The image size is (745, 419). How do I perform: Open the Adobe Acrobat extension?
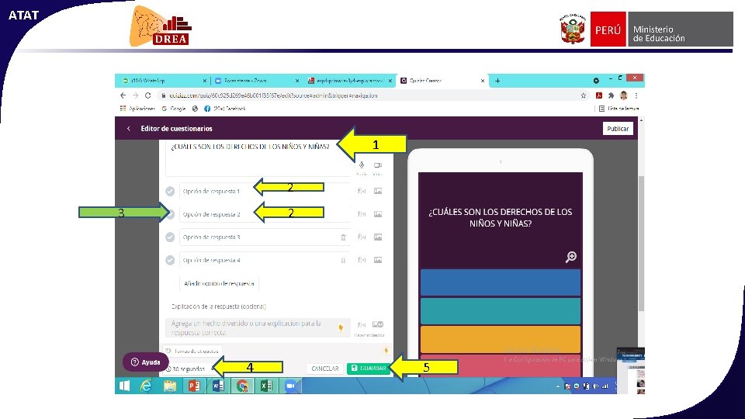pos(599,95)
